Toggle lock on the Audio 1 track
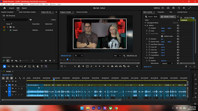This screenshot has width=198, height=111. (6, 92)
